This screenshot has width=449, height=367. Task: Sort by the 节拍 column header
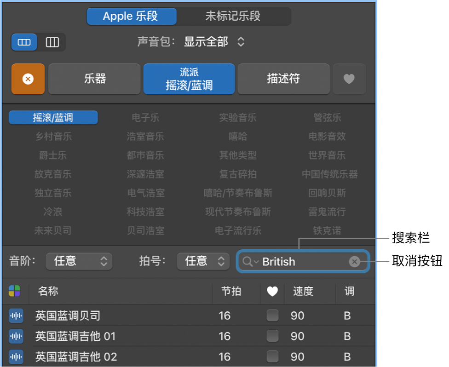[x=231, y=291]
